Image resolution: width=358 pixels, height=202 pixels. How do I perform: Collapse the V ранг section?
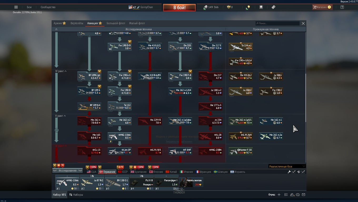[60, 116]
